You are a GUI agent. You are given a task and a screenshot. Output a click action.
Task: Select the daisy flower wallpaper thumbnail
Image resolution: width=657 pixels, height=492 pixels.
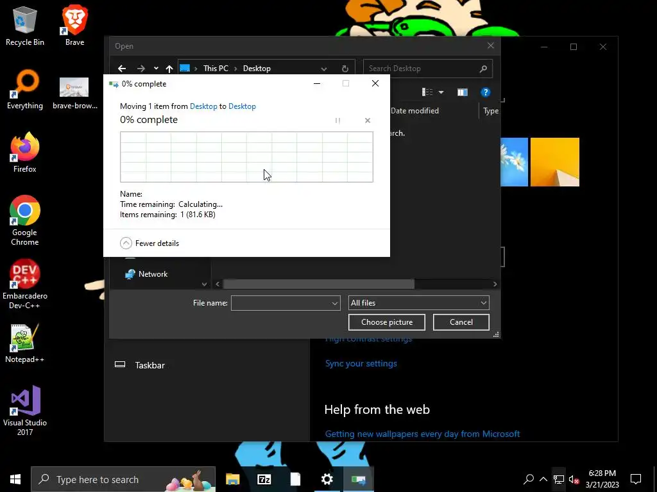514,162
